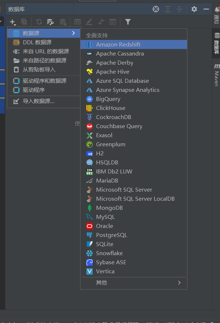This screenshot has height=323, width=220.
Task: Select Amazon Redshift entry
Action: [x=118, y=45]
